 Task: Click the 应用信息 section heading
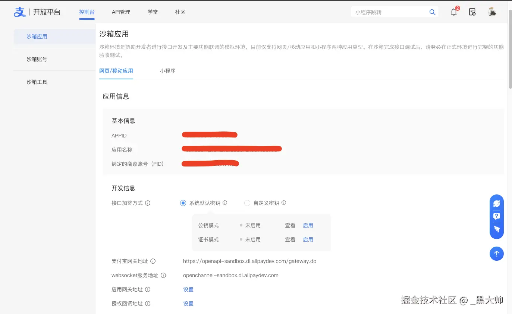pyautogui.click(x=116, y=96)
